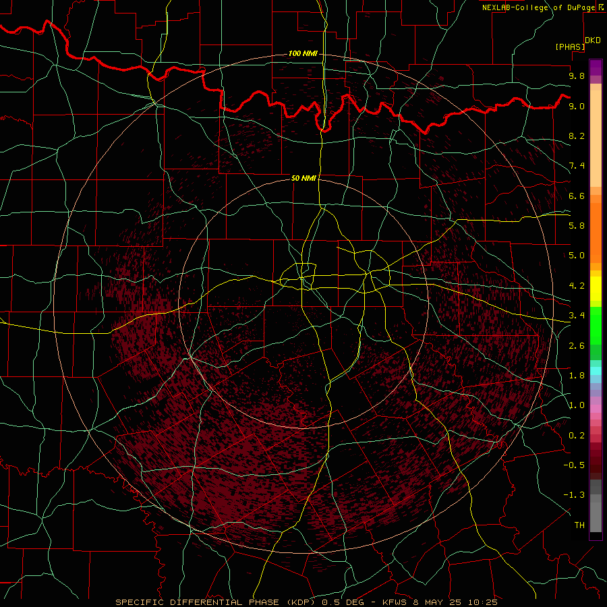This screenshot has height=607, width=607.
Task: Click the [PHAS] units label
Action: click(569, 47)
